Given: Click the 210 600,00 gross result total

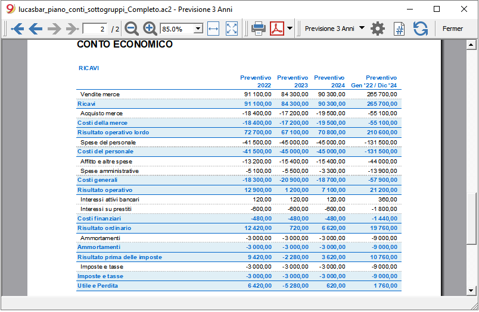Looking at the screenshot, I should [382, 133].
